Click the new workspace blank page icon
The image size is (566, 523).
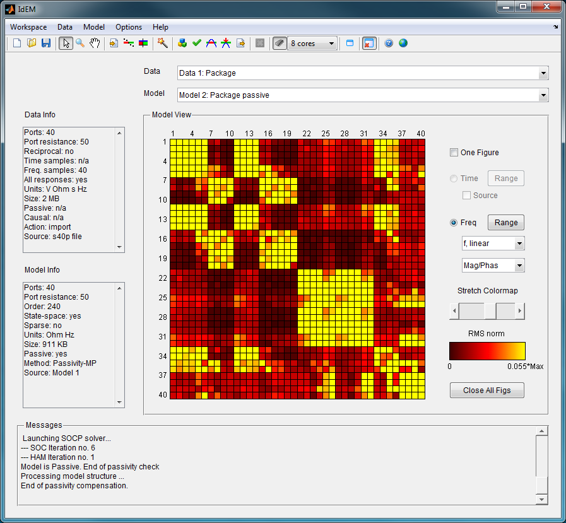pos(16,44)
